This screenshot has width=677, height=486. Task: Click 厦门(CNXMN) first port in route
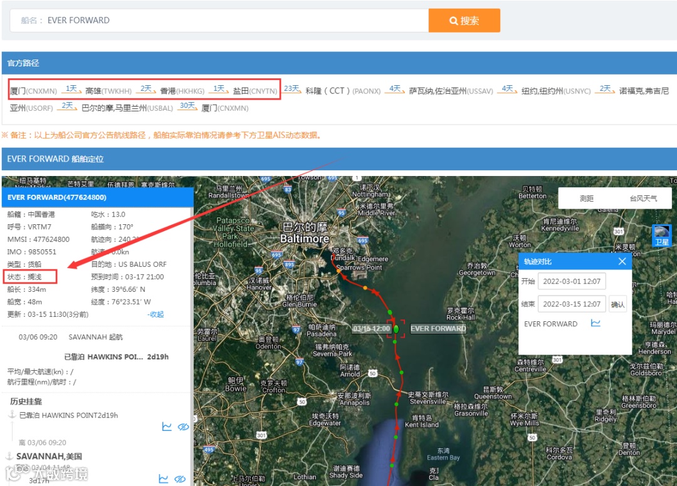[x=33, y=91]
